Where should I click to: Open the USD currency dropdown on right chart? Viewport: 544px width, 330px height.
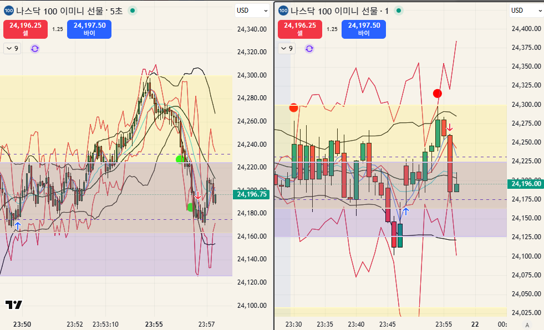[526, 11]
